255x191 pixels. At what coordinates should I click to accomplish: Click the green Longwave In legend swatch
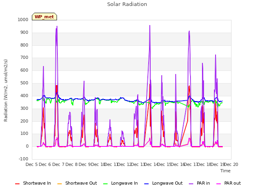[x=105, y=184]
